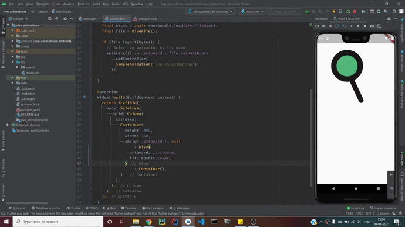Open Chrome from the taskbar
Screen dimensions: 405x227
pos(148,222)
